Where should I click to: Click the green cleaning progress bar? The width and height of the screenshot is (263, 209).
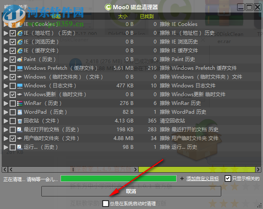119,178
